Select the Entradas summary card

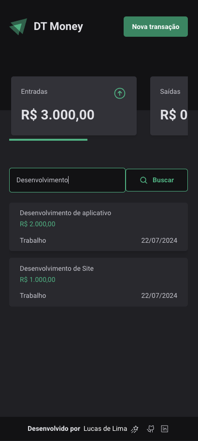(74, 106)
